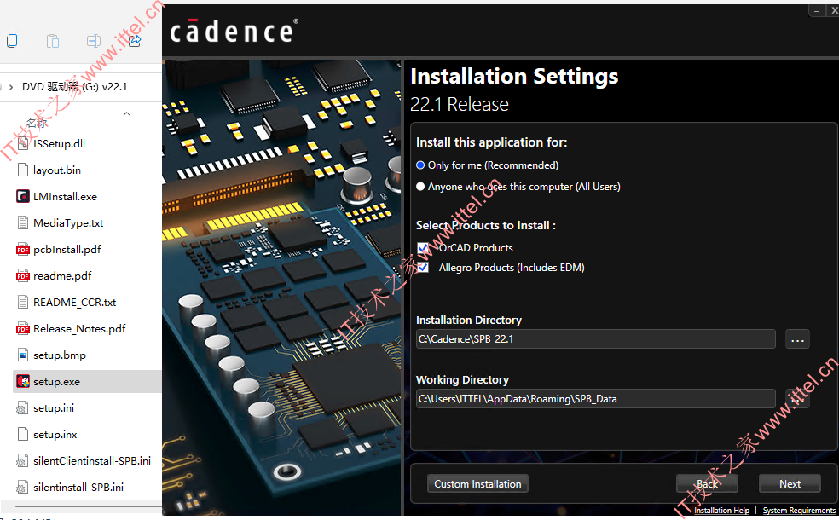Choose Only for me (Recommended) option
This screenshot has width=839, height=520.
pyautogui.click(x=420, y=165)
